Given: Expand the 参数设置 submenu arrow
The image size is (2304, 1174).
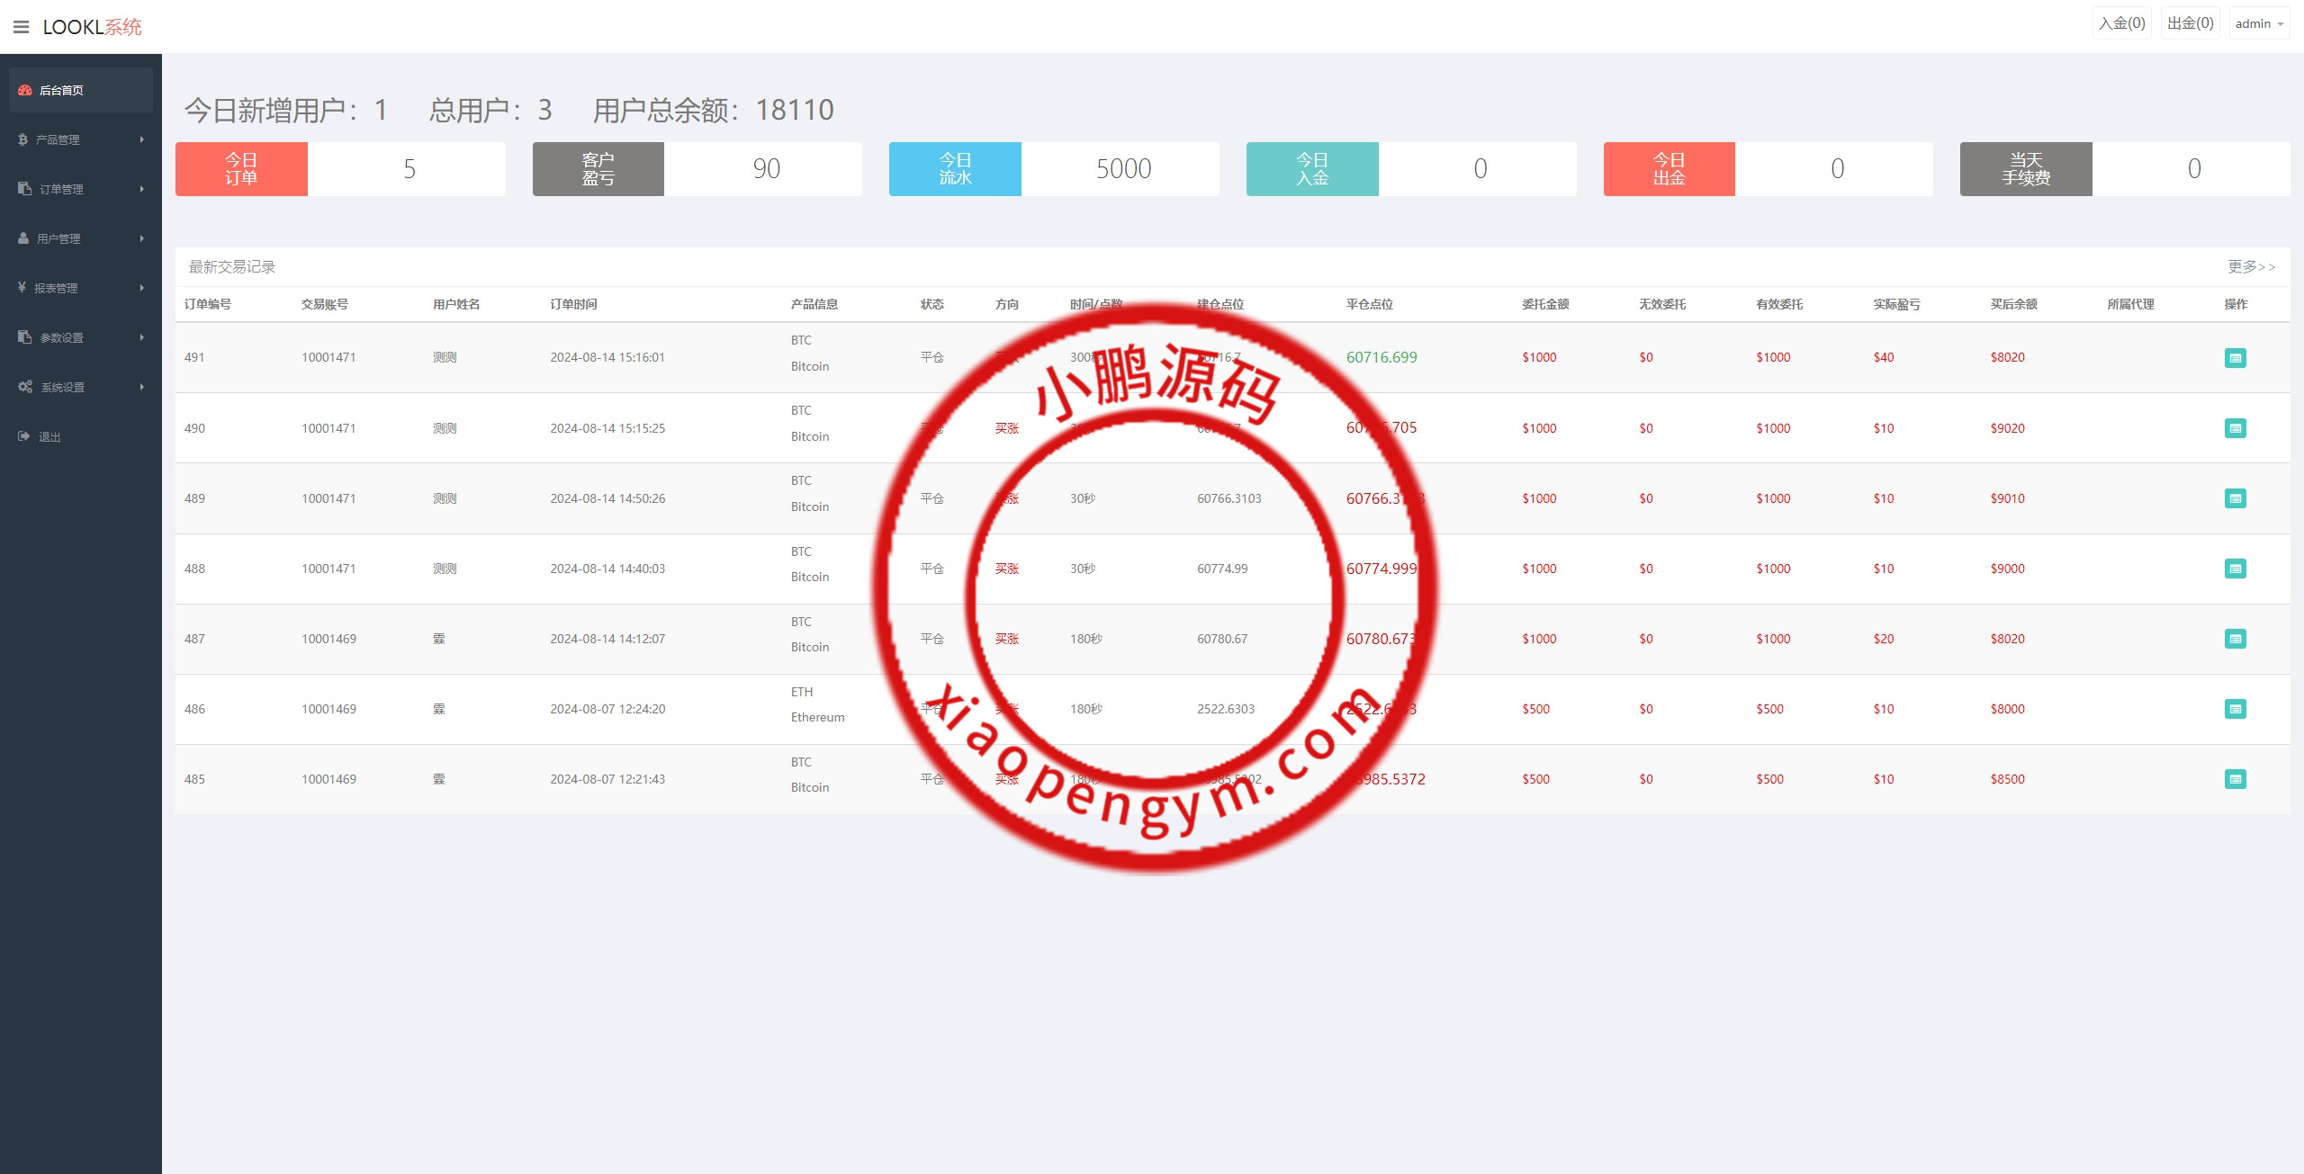Looking at the screenshot, I should click(x=141, y=337).
